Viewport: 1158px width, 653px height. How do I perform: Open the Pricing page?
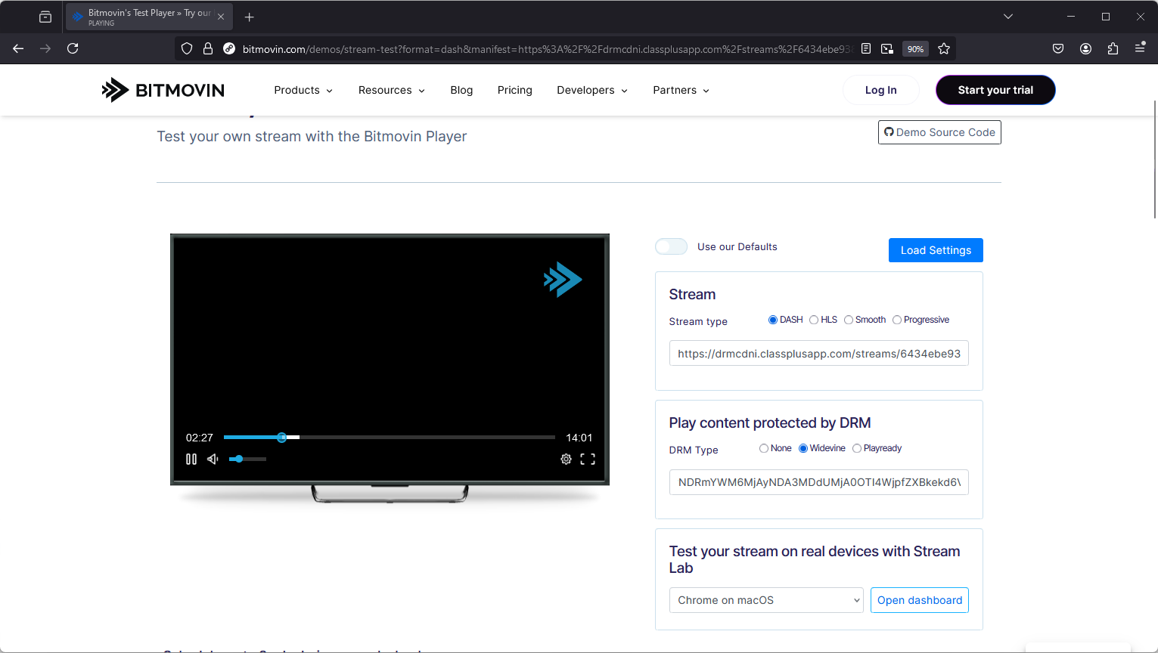click(x=514, y=90)
